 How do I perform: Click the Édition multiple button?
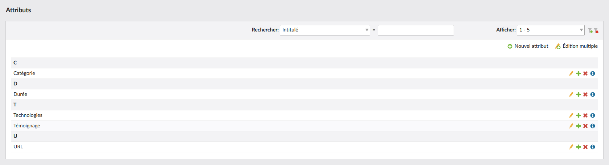pos(576,46)
